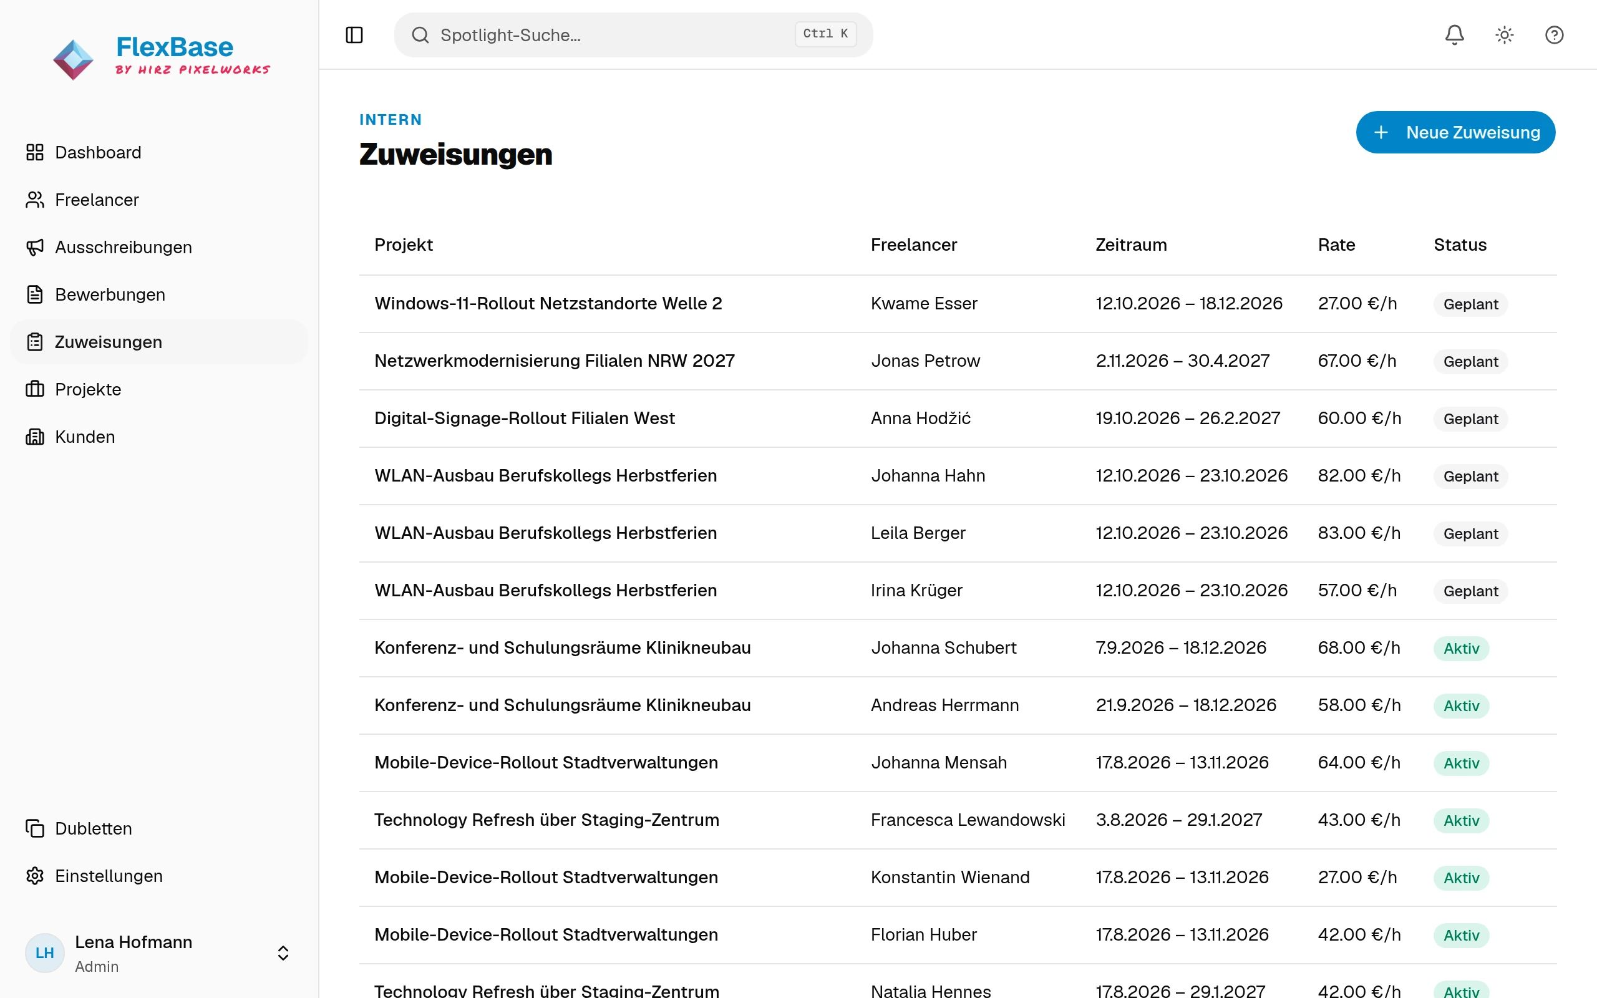Screen dimensions: 1597x998
Task: Click the search magnifier icon
Action: (420, 35)
